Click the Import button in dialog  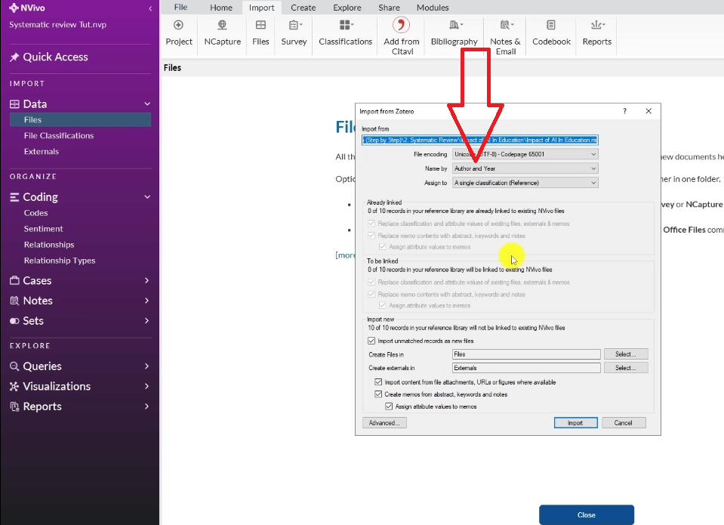pos(575,423)
